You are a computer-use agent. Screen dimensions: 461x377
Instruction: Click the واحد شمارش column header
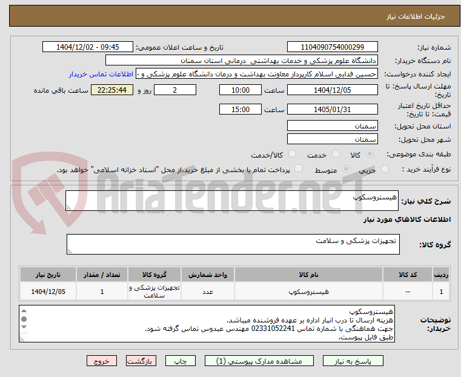[x=208, y=275]
